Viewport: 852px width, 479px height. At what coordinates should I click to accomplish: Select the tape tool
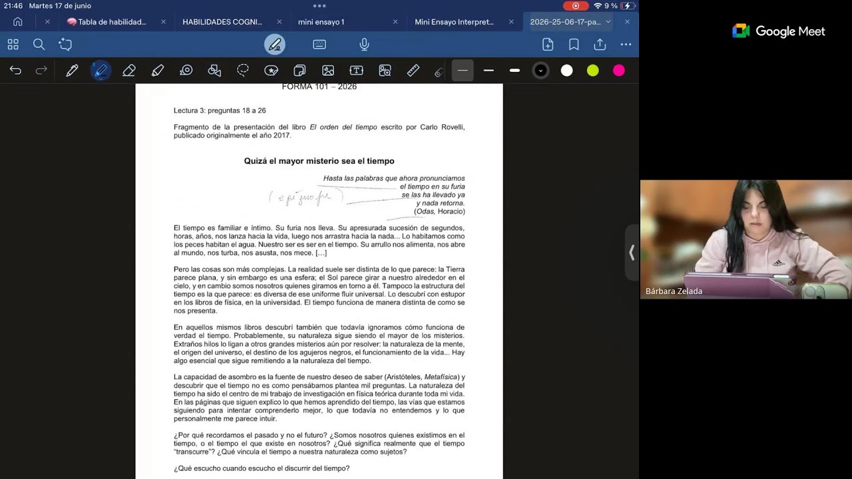tap(186, 71)
